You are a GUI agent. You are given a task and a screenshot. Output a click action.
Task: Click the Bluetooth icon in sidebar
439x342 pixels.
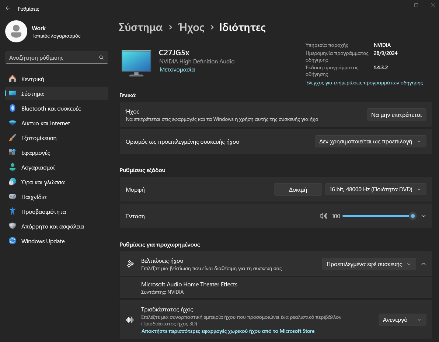[x=13, y=108]
